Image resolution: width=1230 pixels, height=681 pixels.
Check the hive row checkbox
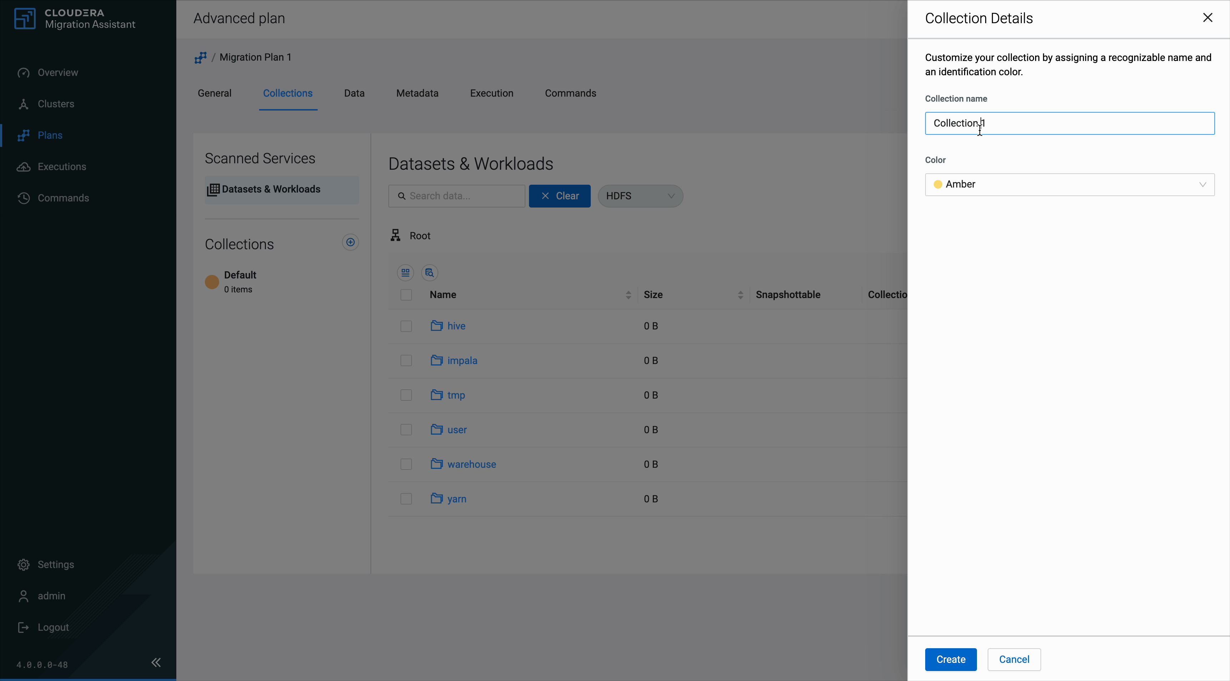click(x=406, y=326)
